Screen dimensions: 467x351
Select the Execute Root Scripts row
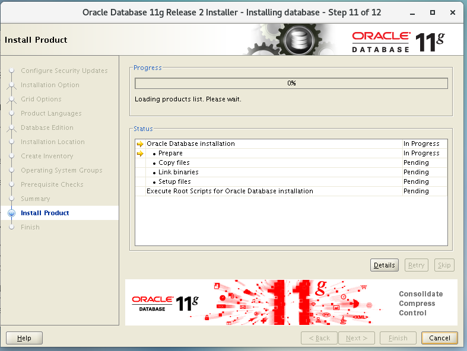pyautogui.click(x=291, y=191)
